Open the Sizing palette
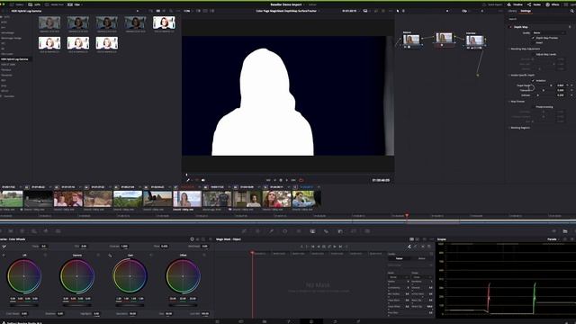The width and height of the screenshot is (576, 324). click(354, 231)
